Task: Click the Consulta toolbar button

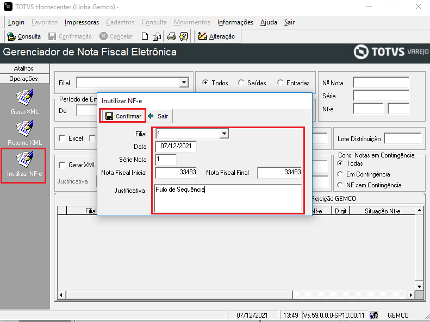Action: pyautogui.click(x=24, y=36)
